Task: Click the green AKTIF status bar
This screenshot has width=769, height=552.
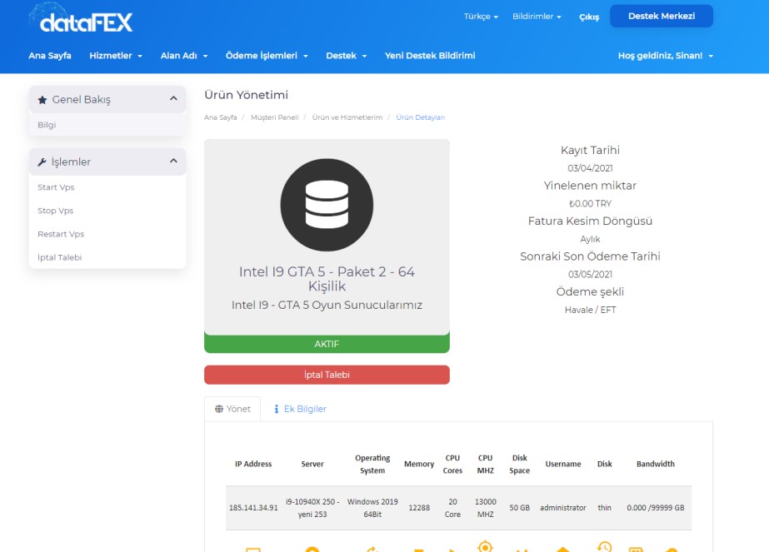Action: [327, 344]
